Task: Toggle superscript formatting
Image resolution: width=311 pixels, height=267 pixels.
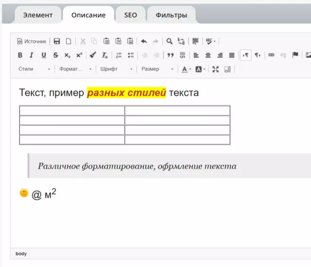Action: click(x=79, y=55)
